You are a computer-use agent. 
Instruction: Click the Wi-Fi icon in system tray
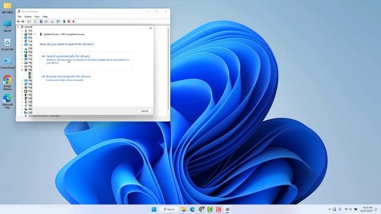[x=346, y=209]
